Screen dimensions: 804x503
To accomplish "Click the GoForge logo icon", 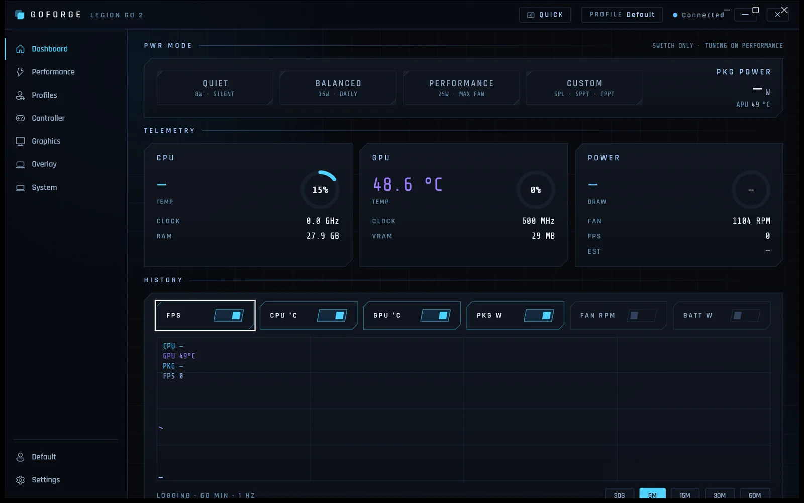I will point(20,15).
